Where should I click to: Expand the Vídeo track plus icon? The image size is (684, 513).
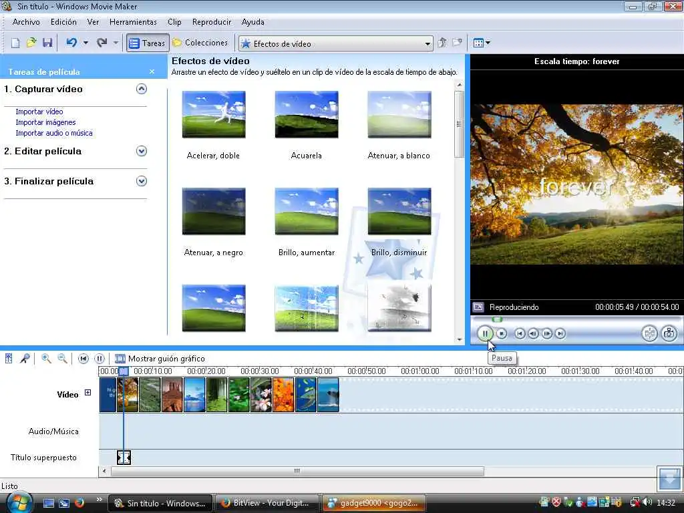point(88,393)
